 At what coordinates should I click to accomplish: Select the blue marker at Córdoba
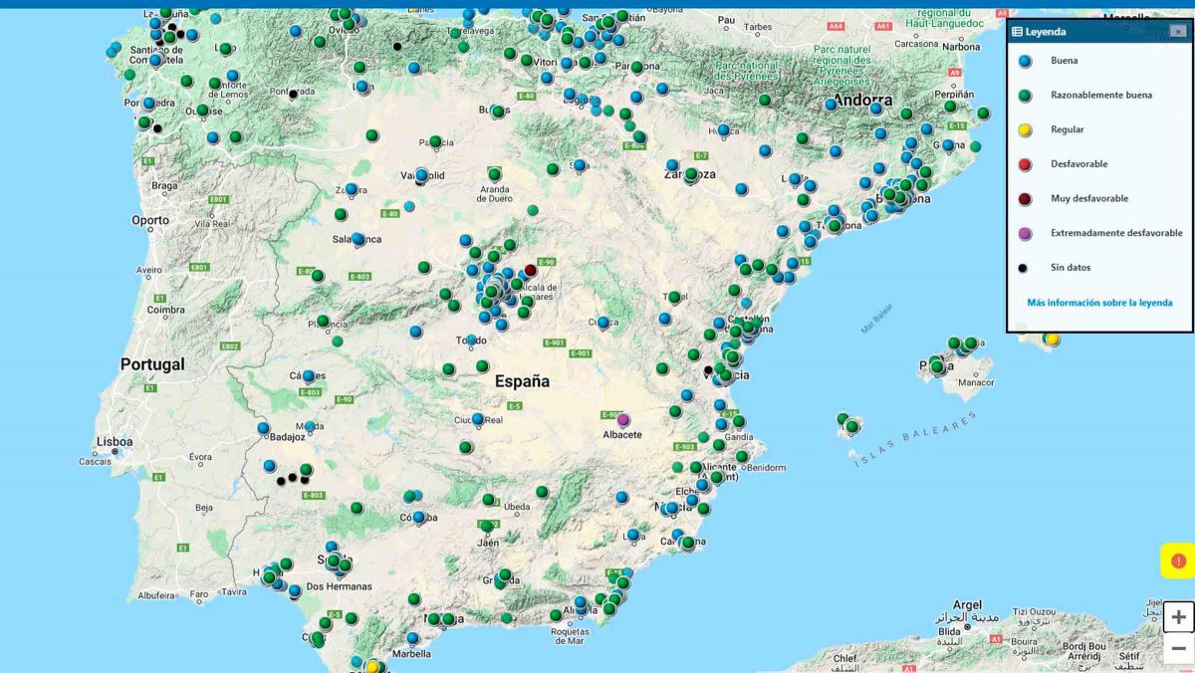coord(419,517)
